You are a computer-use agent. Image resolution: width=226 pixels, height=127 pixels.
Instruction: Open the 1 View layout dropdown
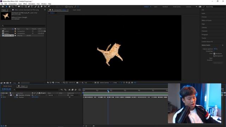116,83
